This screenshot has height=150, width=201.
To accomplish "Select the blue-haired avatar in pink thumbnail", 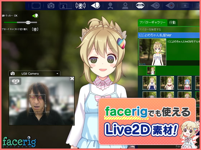I will pos(184,83).
